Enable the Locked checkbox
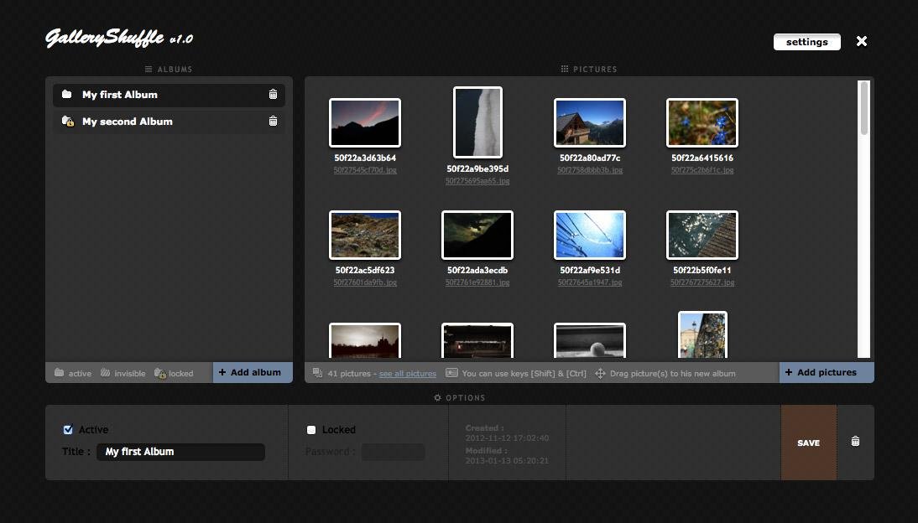Viewport: 918px width, 523px height. coord(310,430)
